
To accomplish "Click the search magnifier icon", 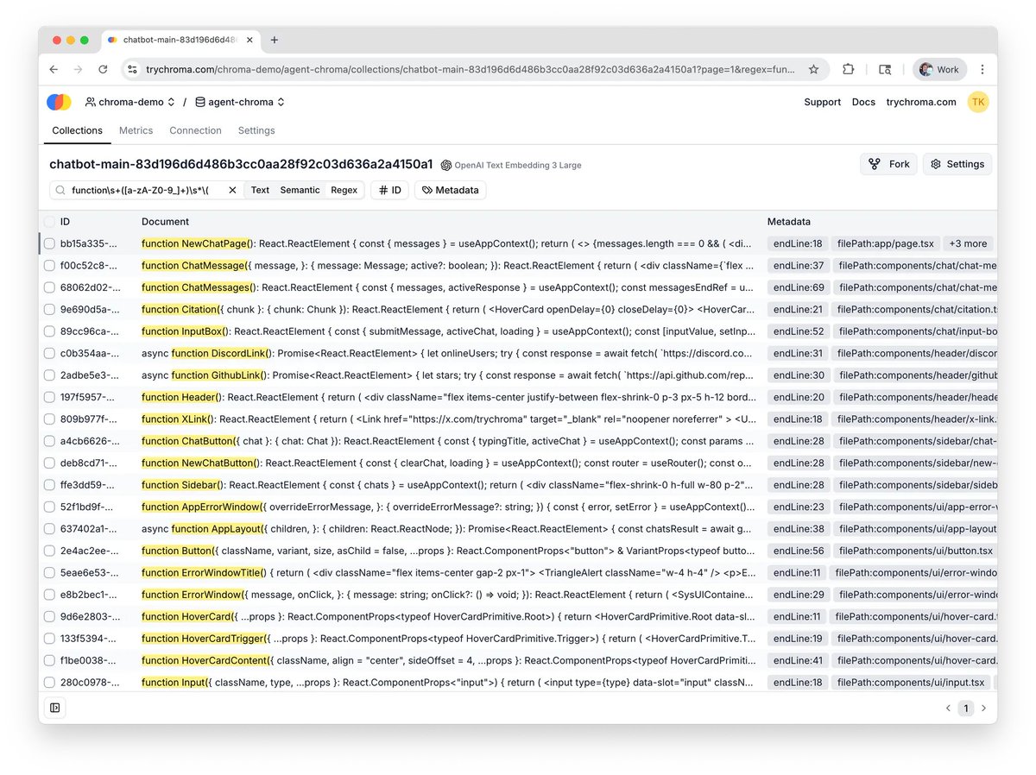I will coord(60,190).
